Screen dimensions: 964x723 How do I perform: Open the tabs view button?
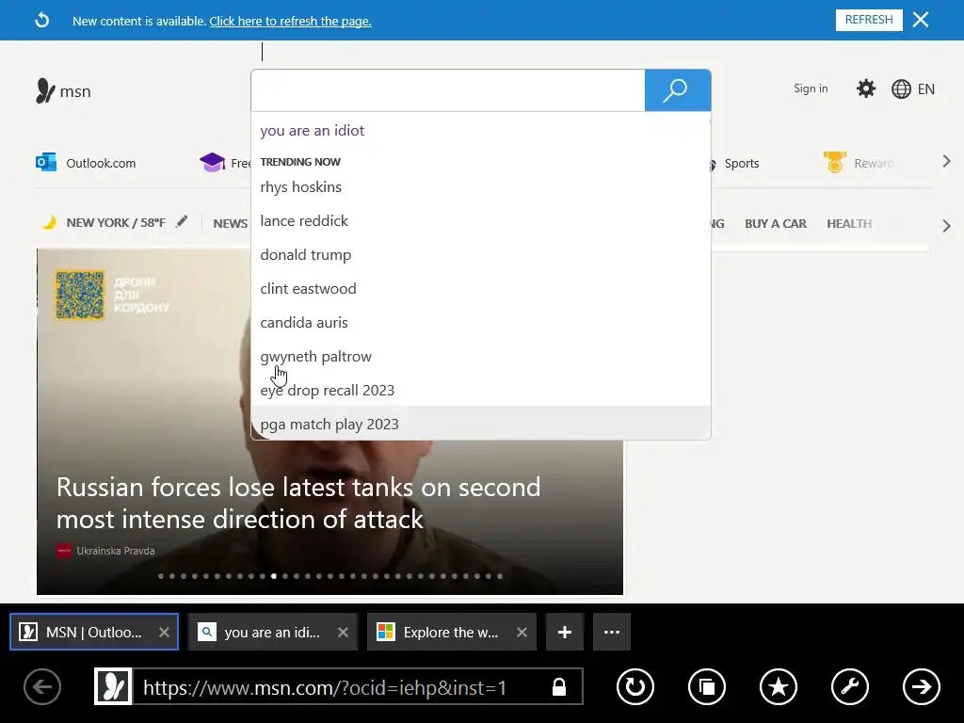707,686
